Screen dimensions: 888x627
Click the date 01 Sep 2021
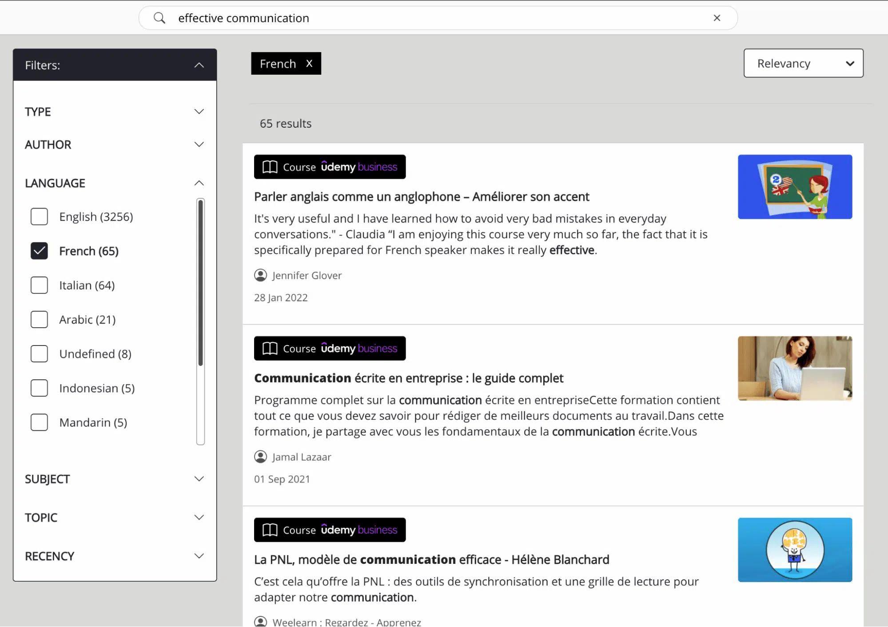[282, 479]
